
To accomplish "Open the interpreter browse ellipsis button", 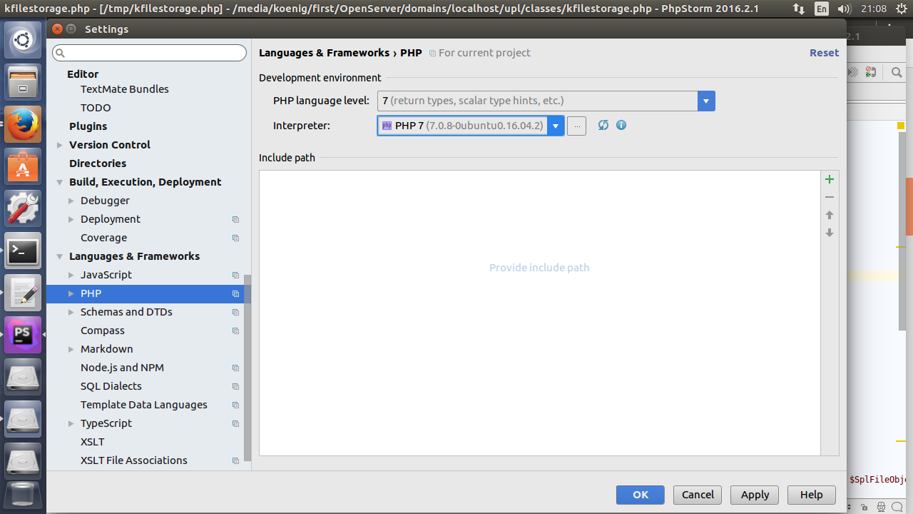I will 576,126.
